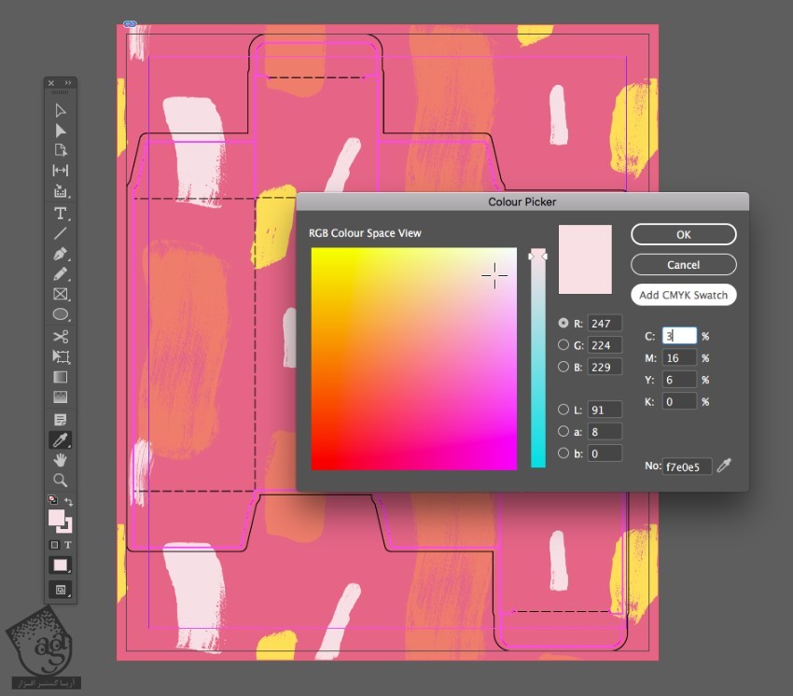Click the Colour Picker title bar
This screenshot has width=793, height=696.
(x=522, y=202)
